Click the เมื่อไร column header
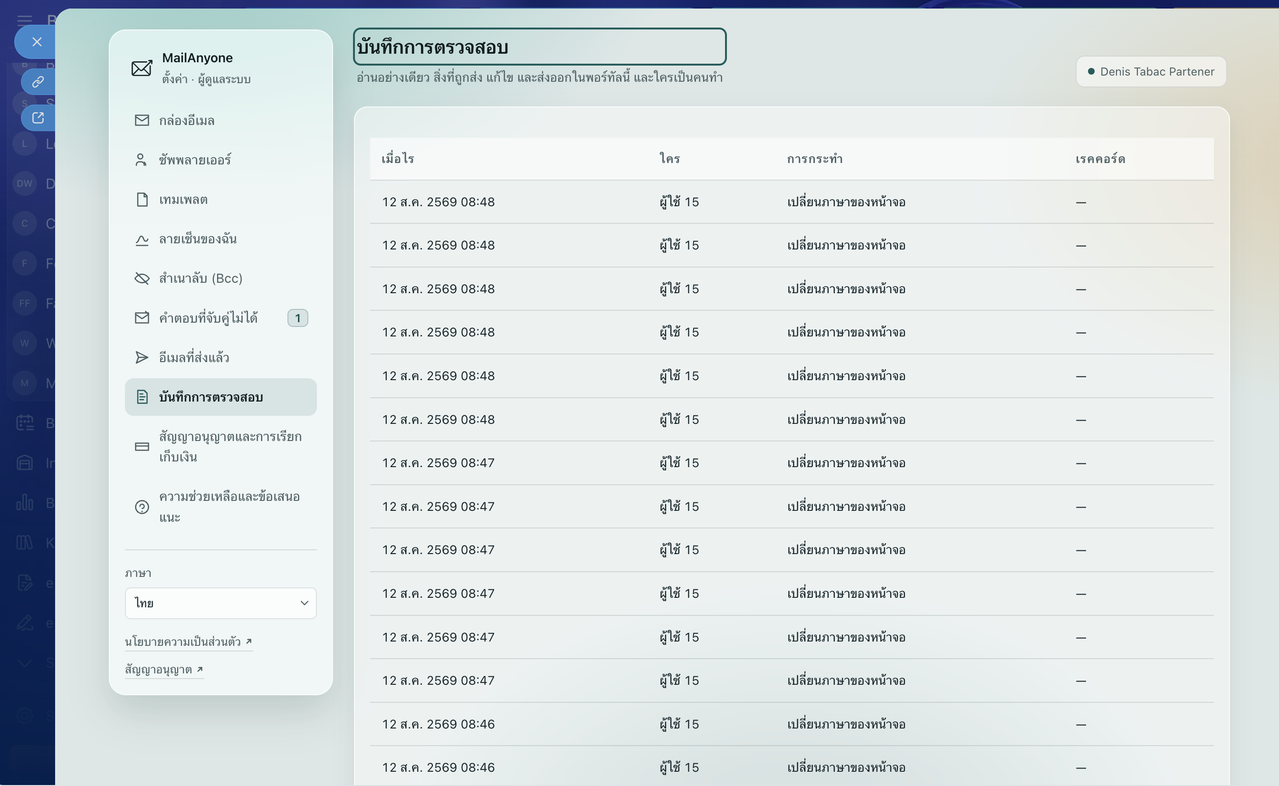 coord(398,159)
